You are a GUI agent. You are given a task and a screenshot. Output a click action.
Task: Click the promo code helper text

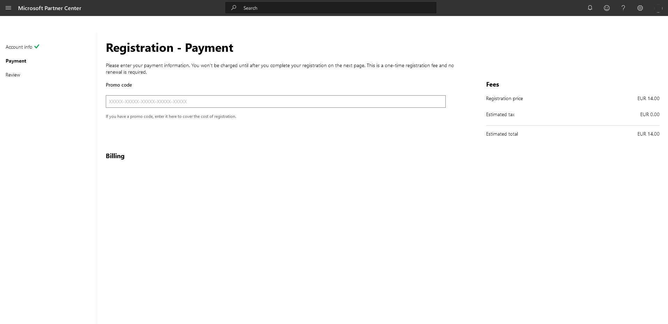(170, 116)
